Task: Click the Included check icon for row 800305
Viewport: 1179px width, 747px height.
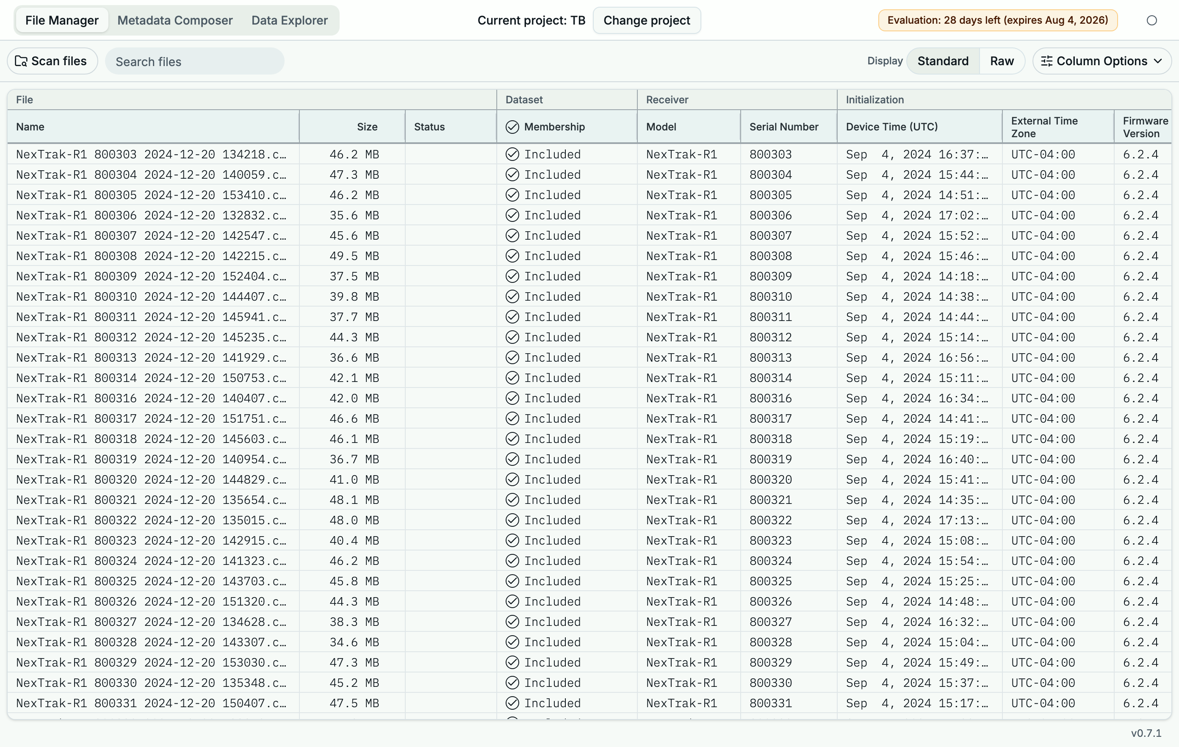Action: pyautogui.click(x=512, y=195)
